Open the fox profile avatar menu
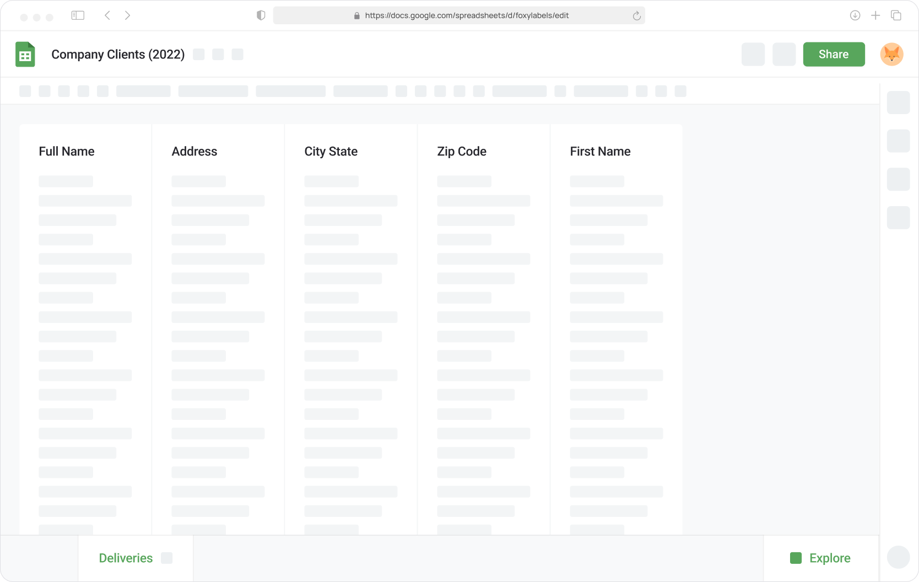919x582 pixels. [893, 54]
